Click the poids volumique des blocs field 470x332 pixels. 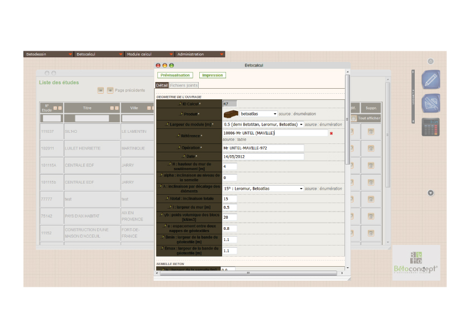pos(229,217)
